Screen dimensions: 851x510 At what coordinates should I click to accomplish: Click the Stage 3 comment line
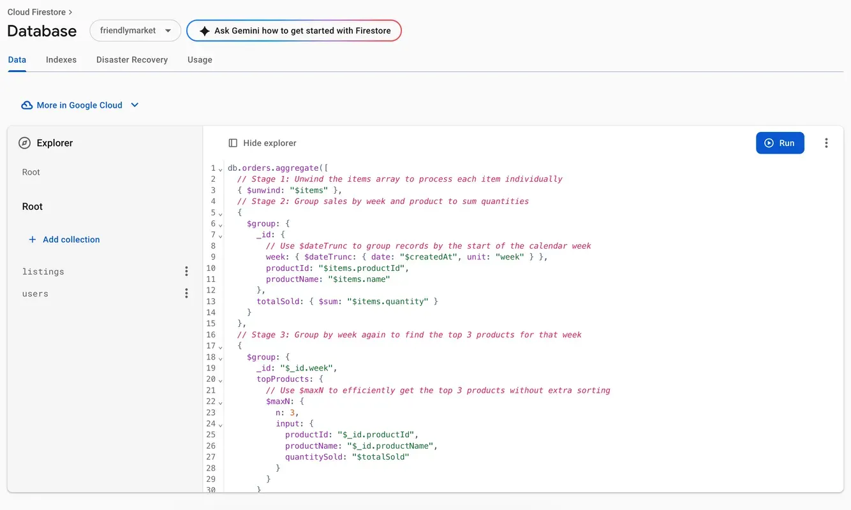point(410,335)
